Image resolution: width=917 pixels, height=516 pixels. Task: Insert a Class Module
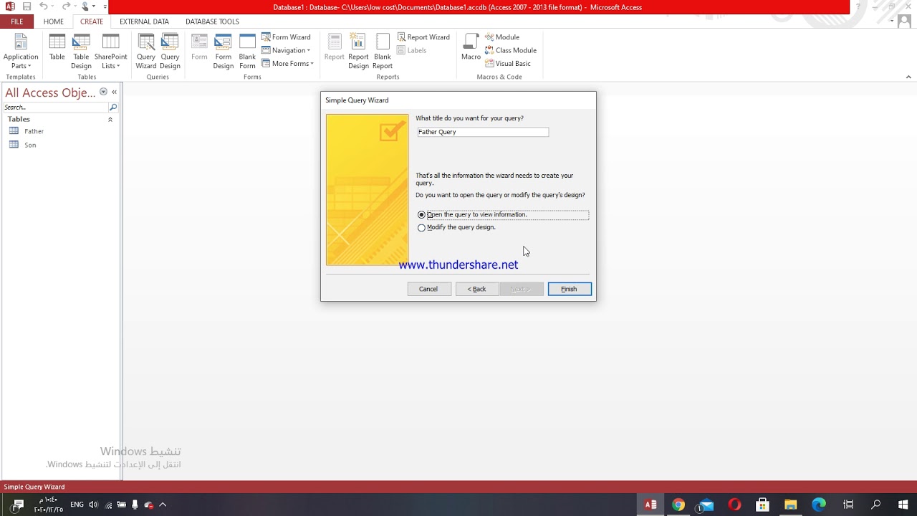(511, 50)
